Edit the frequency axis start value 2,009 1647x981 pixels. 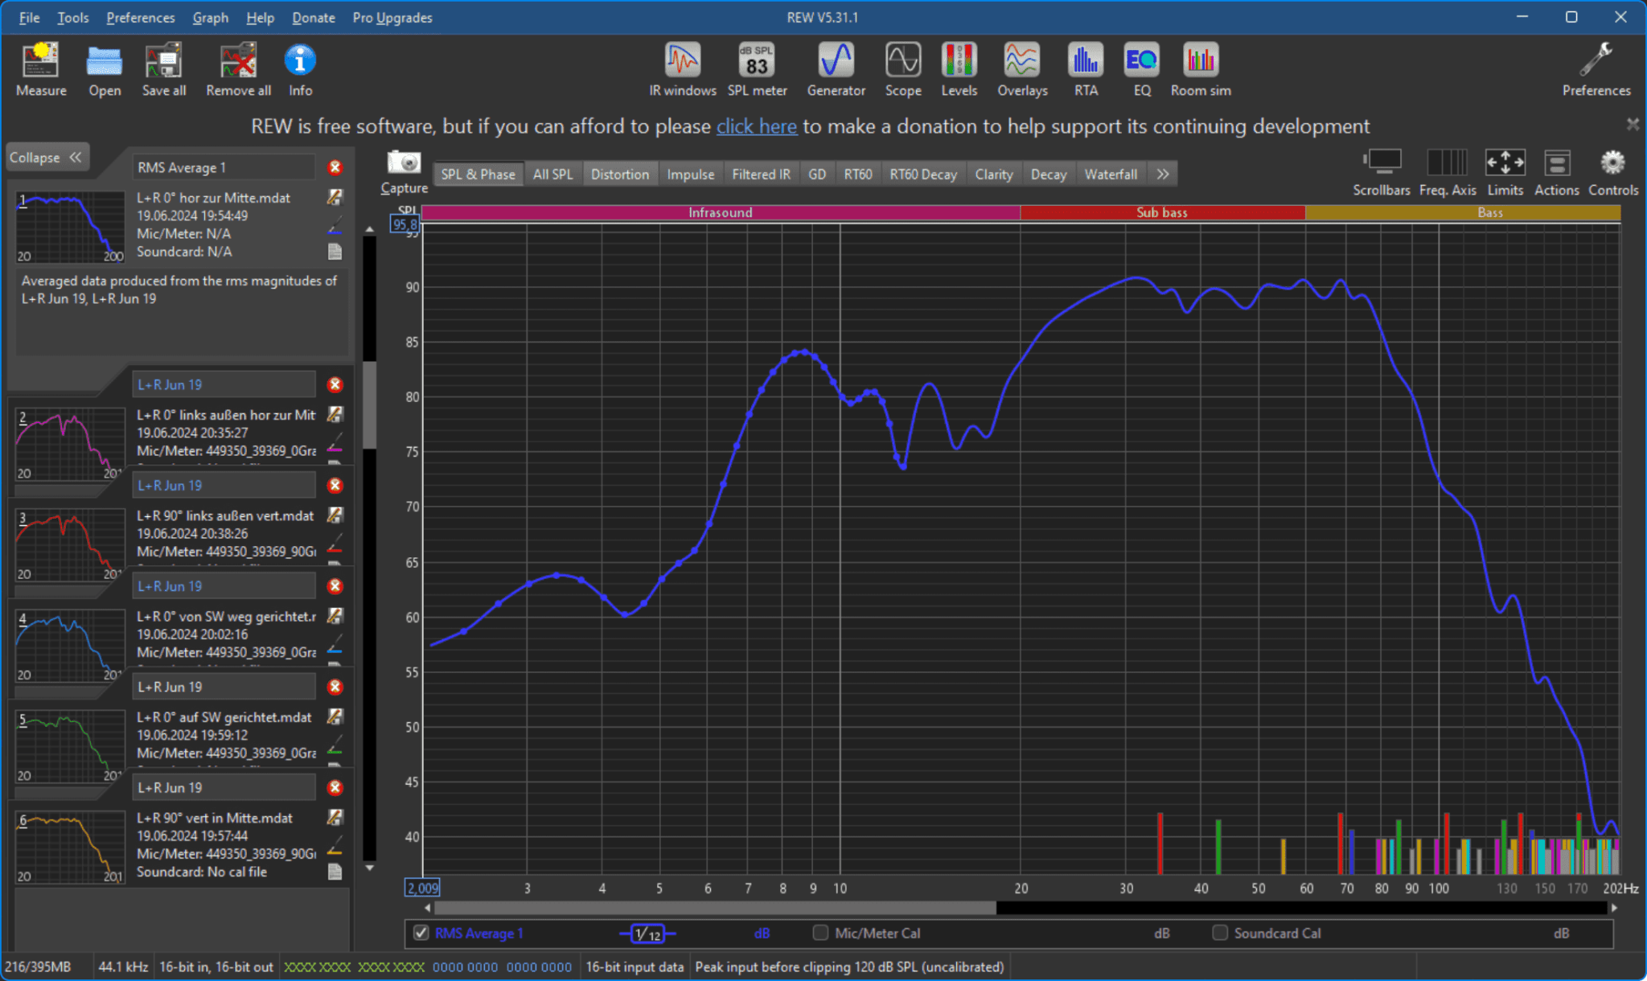(422, 888)
